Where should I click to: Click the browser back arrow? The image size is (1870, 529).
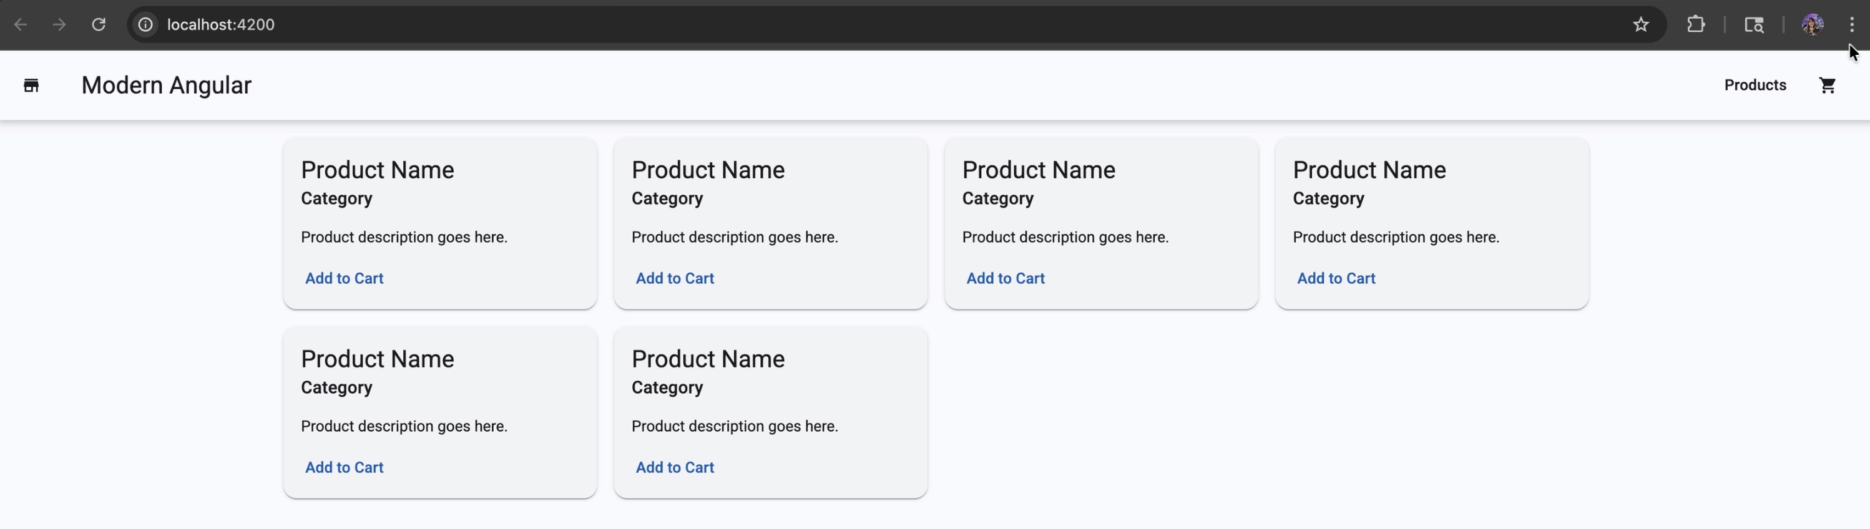pyautogui.click(x=21, y=25)
